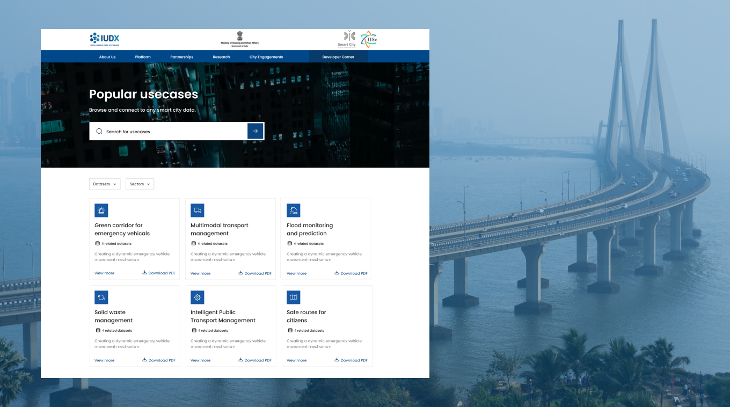Download PDF for Safe routes for citizens
730x407 pixels.
(x=351, y=360)
